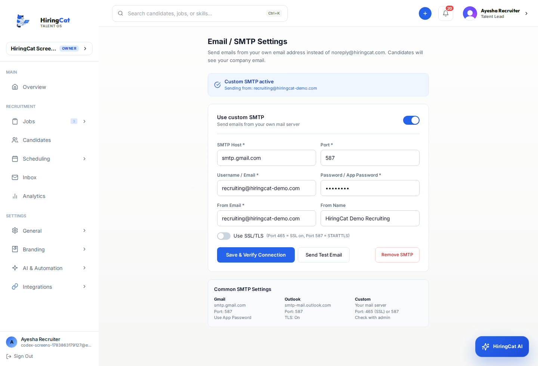Click the From Name input field
Image resolution: width=538 pixels, height=366 pixels.
[x=370, y=218]
